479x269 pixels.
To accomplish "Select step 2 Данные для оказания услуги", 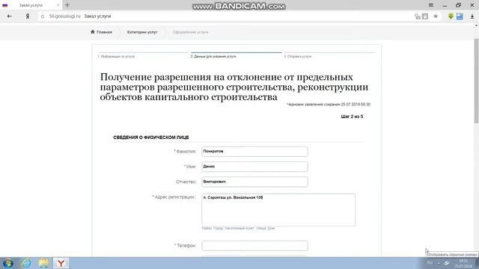I will (213, 57).
